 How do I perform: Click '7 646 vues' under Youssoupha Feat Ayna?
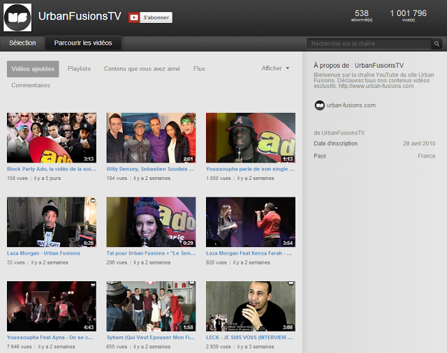(19, 347)
